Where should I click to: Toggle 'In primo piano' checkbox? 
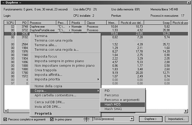(52, 119)
